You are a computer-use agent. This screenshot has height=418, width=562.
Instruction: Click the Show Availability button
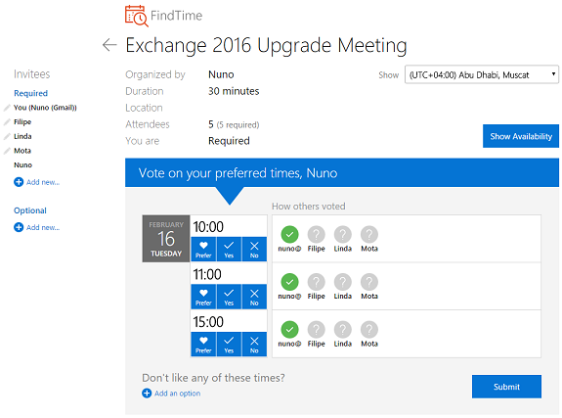pos(520,136)
